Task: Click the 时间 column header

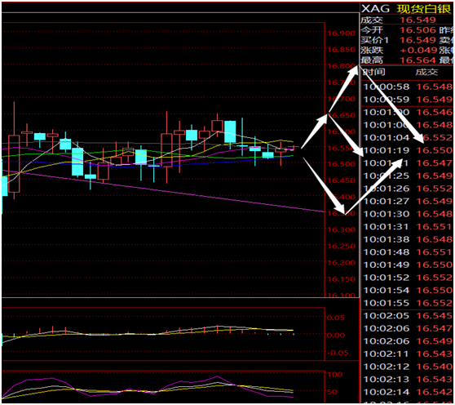Action: point(374,72)
